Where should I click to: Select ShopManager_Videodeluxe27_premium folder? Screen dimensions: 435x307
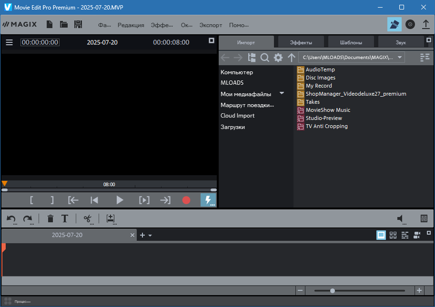click(x=352, y=94)
